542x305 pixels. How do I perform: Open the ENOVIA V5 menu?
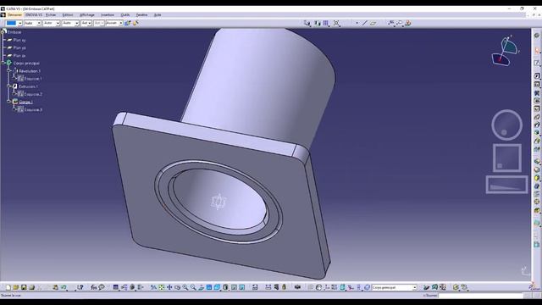click(x=34, y=15)
